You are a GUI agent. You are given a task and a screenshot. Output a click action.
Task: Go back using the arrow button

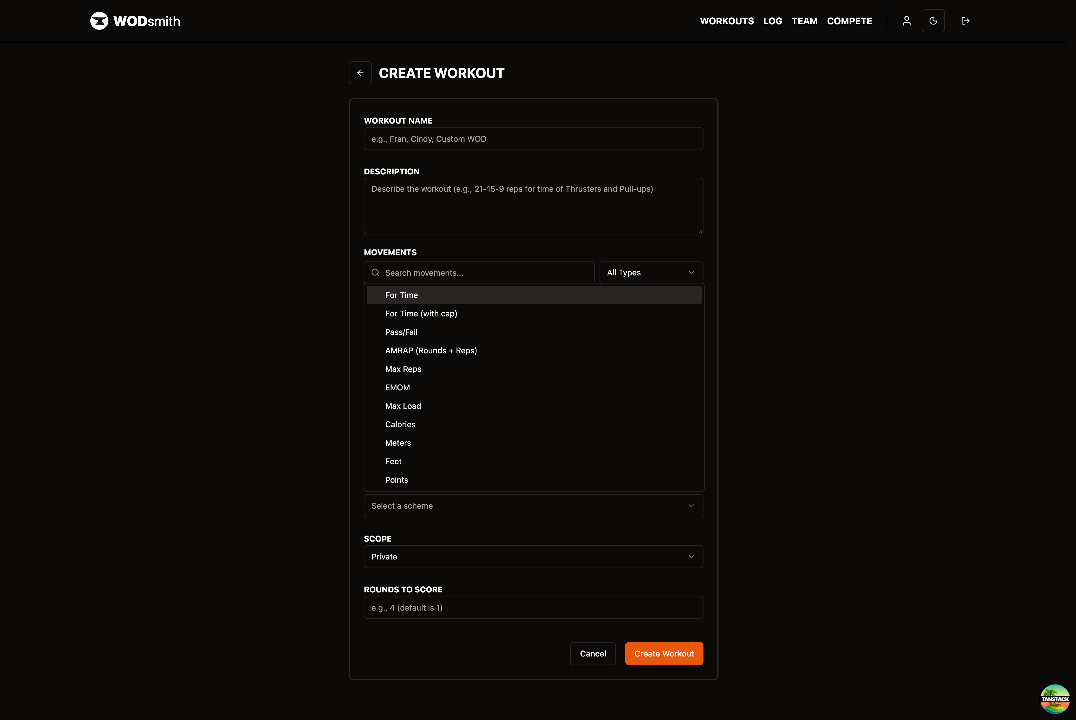coord(360,73)
